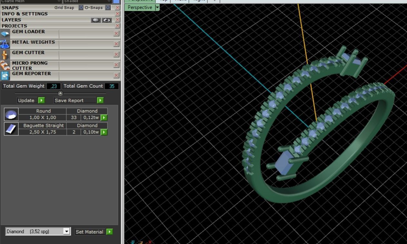The height and width of the screenshot is (244, 407).
Task: Toggle O-Snaps on or off
Action: (x=108, y=7)
